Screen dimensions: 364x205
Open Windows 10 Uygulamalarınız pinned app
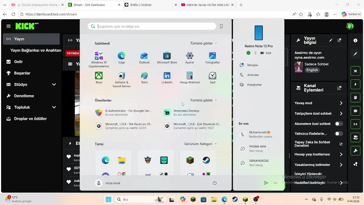(x=99, y=60)
